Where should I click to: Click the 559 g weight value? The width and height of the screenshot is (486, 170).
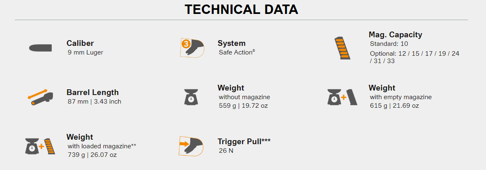coord(243,106)
